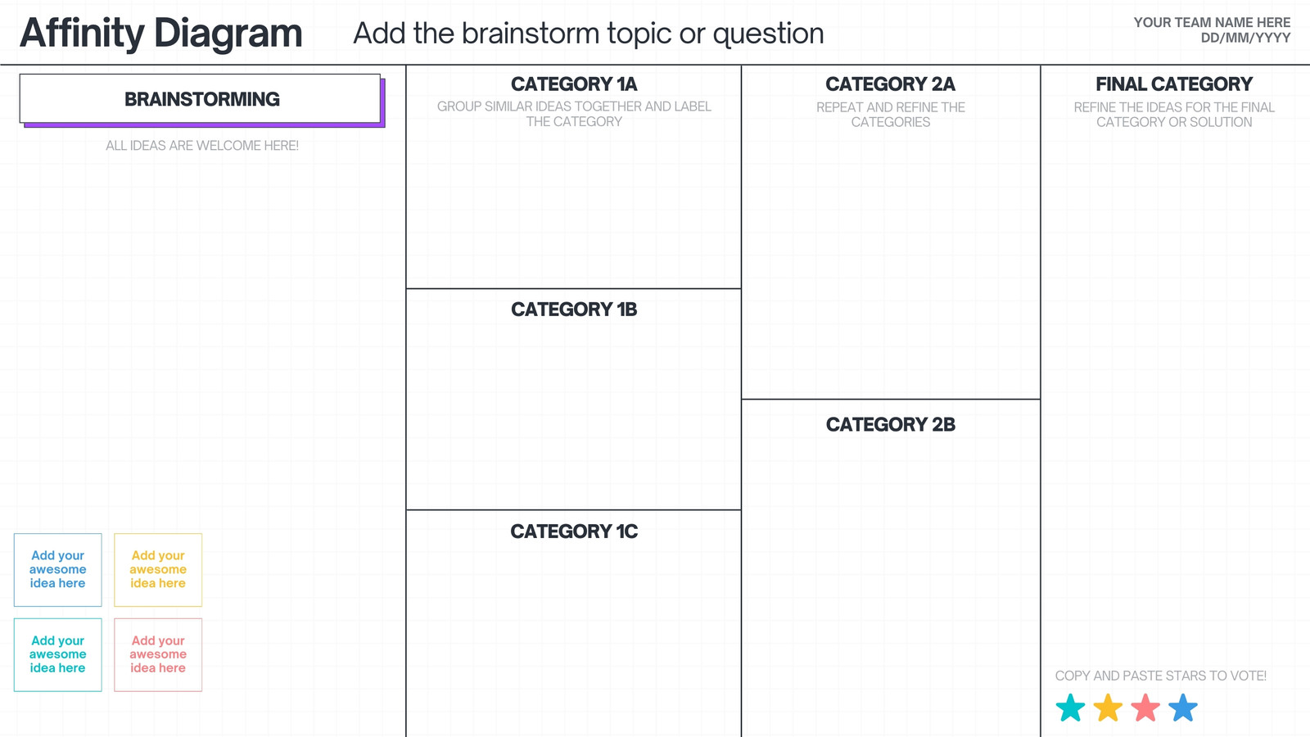Click the DD/MM/YYYY date placeholder
Viewport: 1310px width, 737px height.
click(1245, 38)
